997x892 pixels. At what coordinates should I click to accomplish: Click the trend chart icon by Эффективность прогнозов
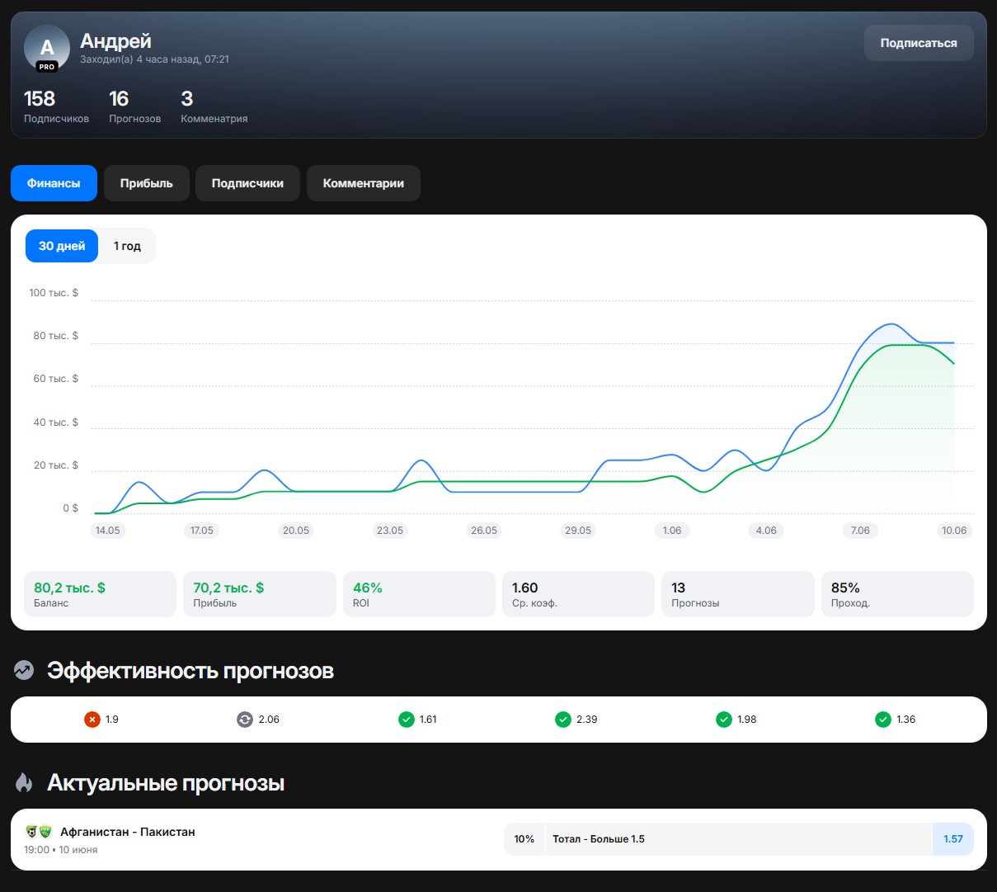(x=24, y=670)
